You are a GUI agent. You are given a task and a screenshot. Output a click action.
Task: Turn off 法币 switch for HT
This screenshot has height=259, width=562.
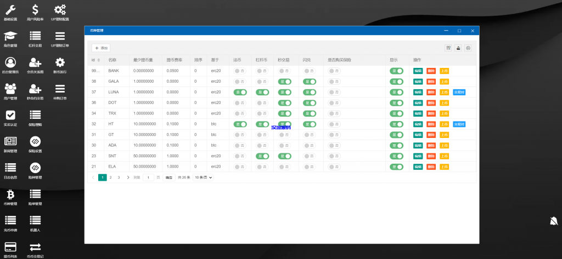pos(240,124)
